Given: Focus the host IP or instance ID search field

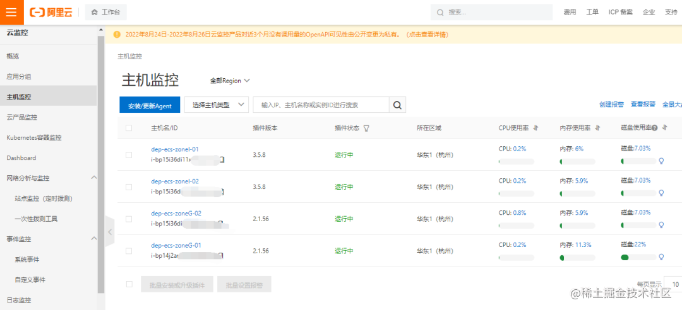Looking at the screenshot, I should pyautogui.click(x=321, y=105).
